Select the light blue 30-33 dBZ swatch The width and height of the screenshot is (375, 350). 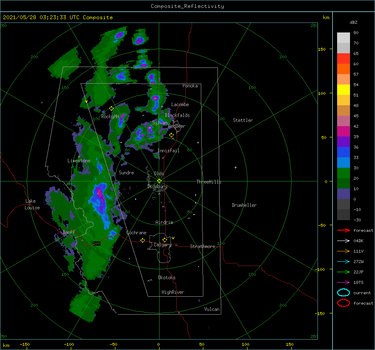click(343, 163)
